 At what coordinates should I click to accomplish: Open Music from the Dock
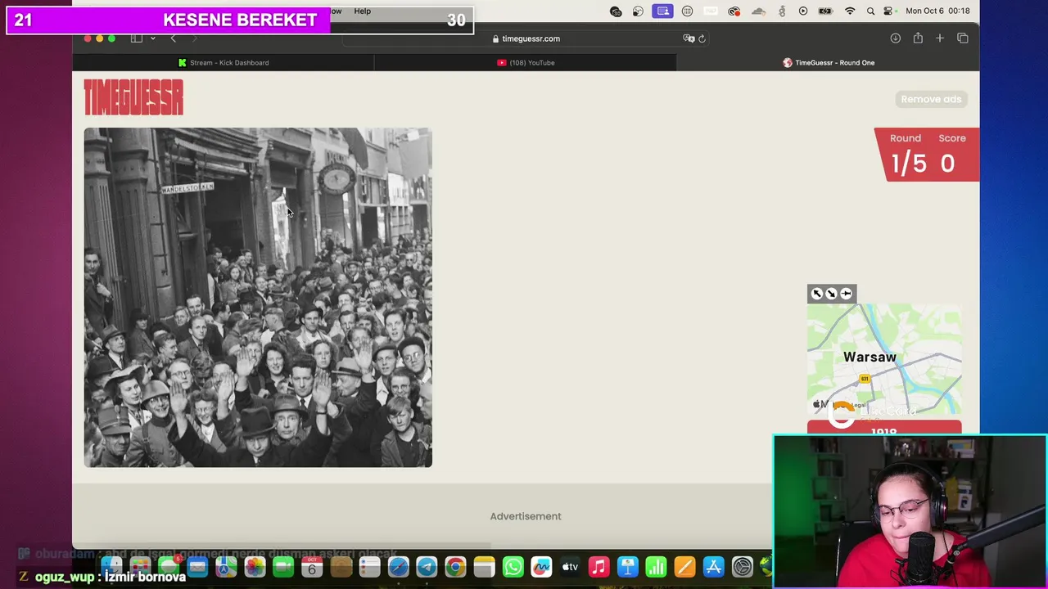pyautogui.click(x=599, y=567)
